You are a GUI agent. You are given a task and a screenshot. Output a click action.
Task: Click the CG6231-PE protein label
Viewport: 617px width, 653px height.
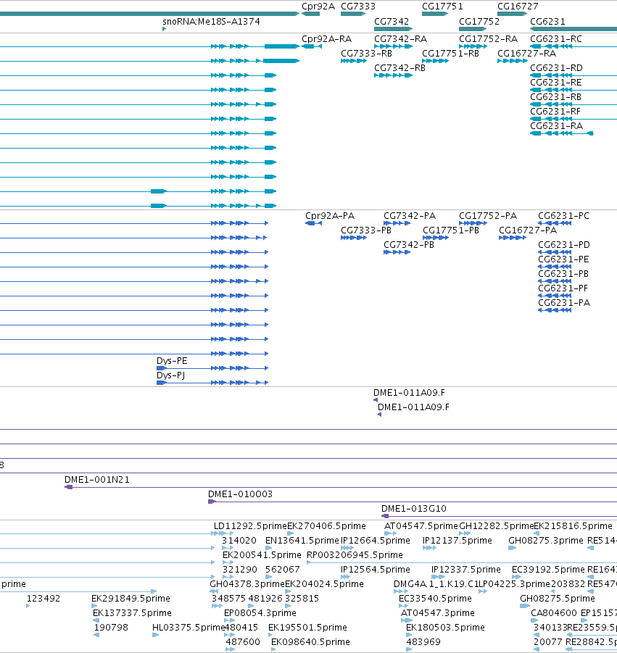coord(563,259)
